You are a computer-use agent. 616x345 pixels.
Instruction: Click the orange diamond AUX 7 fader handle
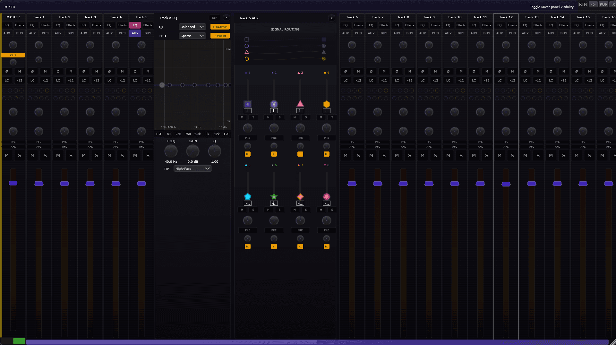coord(300,196)
